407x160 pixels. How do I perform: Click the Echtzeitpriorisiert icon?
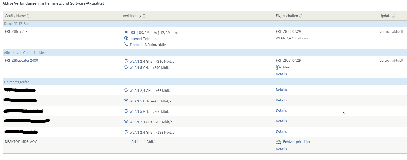278,142
